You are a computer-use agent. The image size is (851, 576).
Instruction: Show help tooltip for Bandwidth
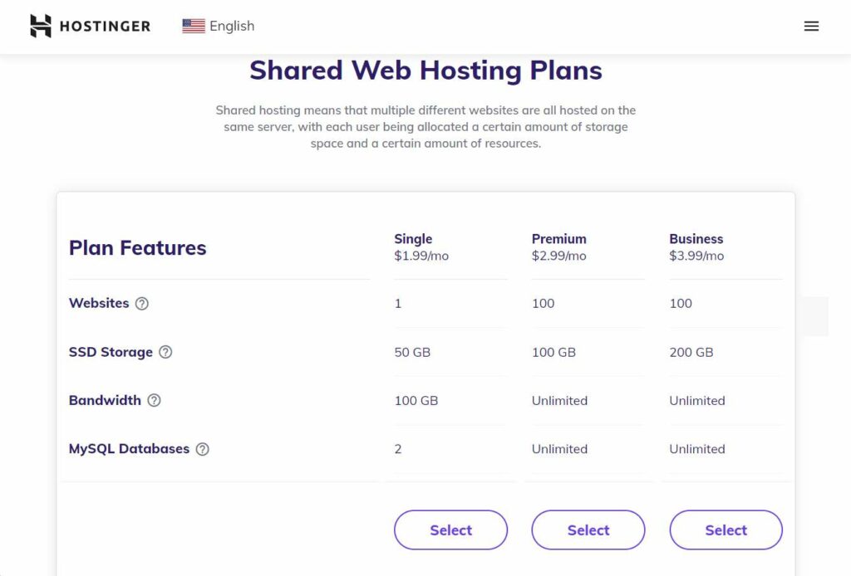154,400
